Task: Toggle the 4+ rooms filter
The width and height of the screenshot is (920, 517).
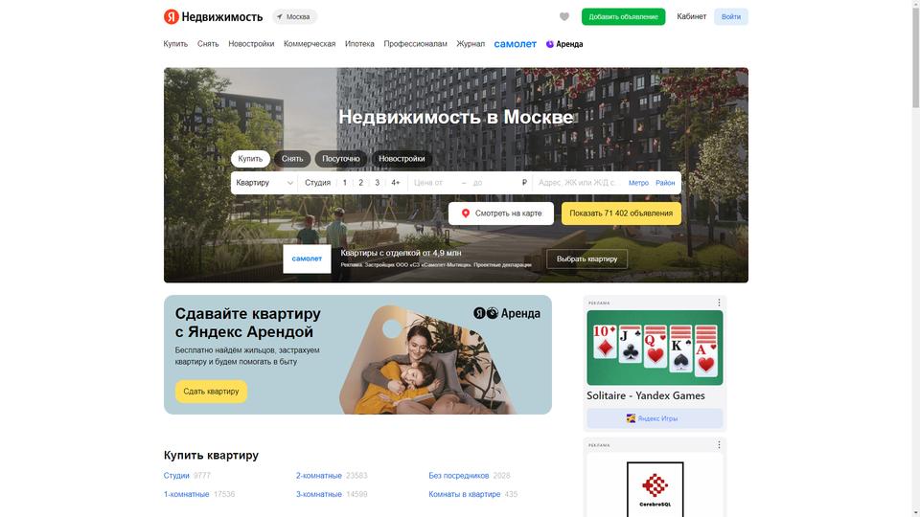Action: [396, 183]
